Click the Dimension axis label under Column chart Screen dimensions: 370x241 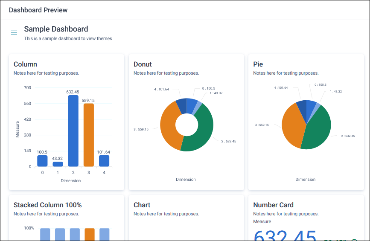[x=71, y=180]
